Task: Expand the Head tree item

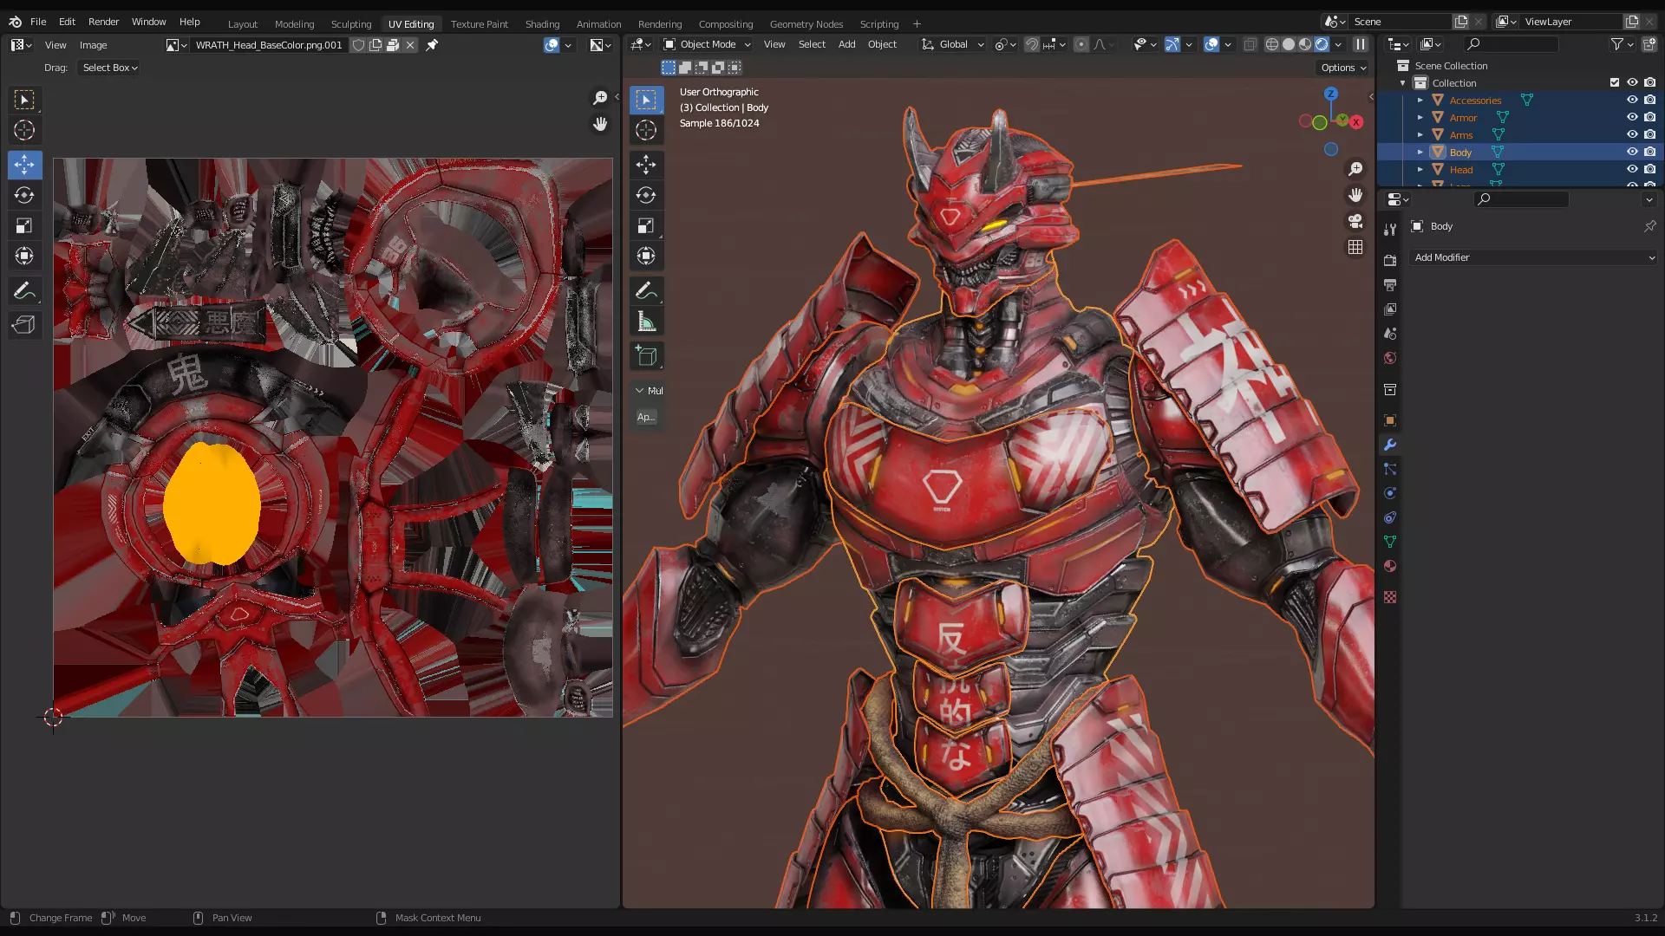Action: coord(1420,169)
